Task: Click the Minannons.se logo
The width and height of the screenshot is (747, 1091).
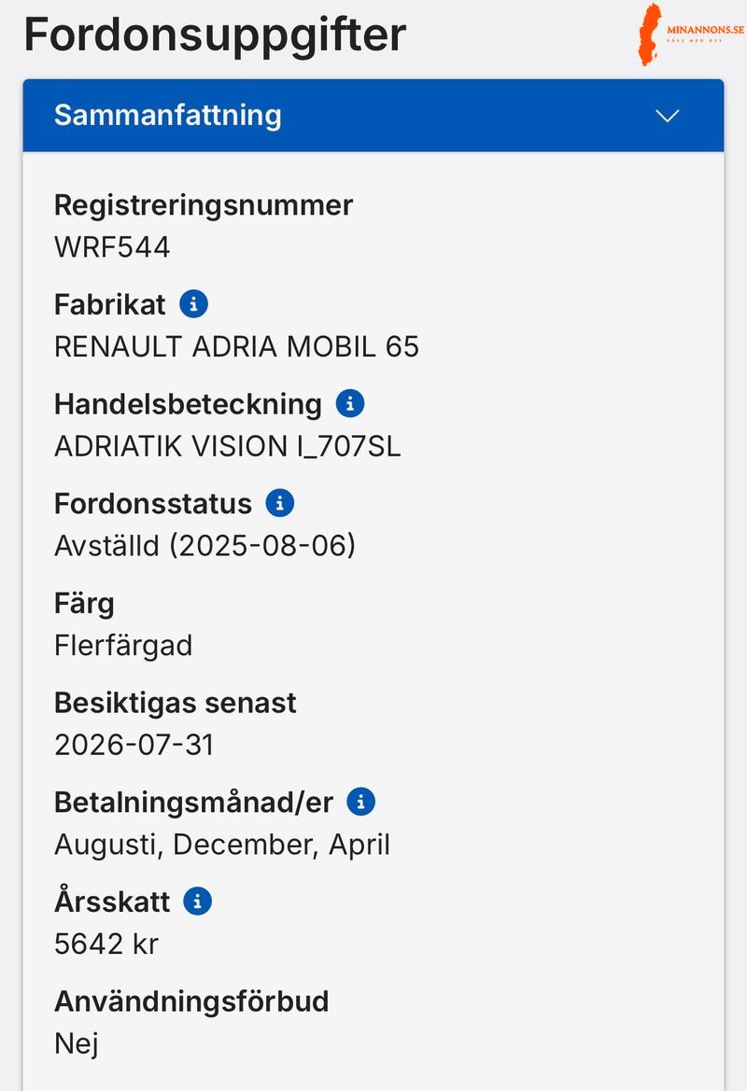Action: click(x=691, y=35)
